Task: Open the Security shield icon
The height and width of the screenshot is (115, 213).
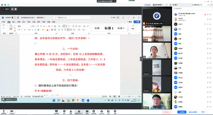Action: click(64, 112)
